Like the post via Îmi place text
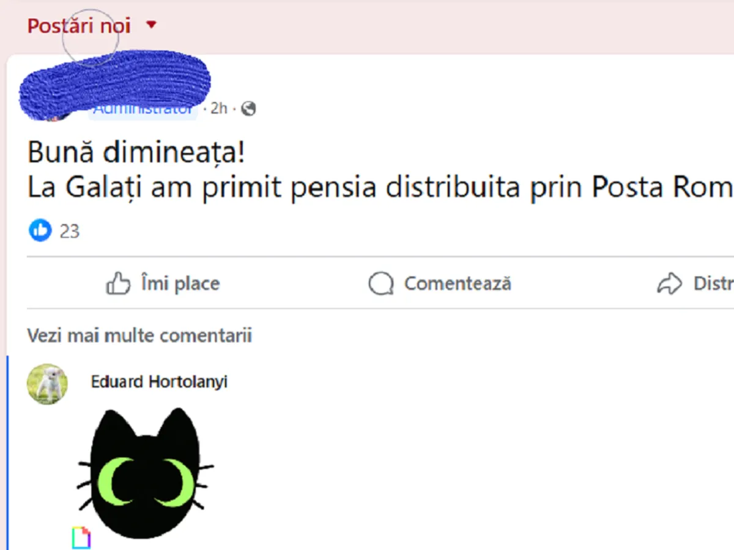This screenshot has height=550, width=734. (x=180, y=284)
